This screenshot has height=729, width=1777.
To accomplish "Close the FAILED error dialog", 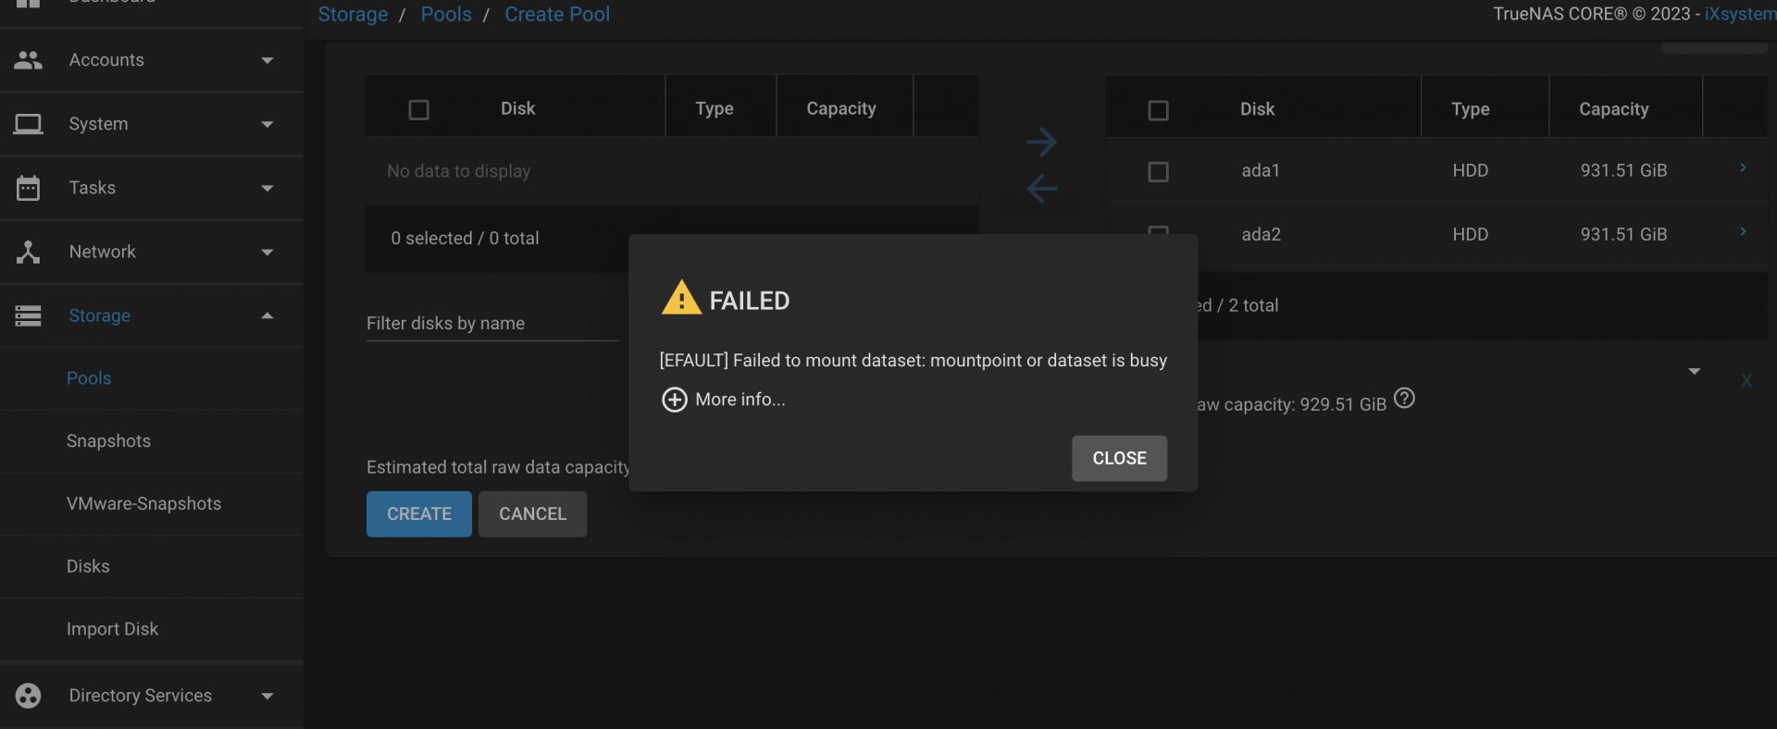I will coord(1119,458).
